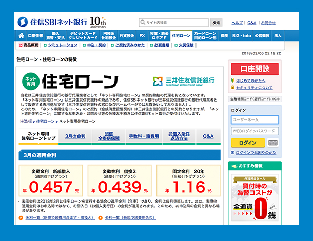The width and height of the screenshot is (313, 241).
Task: Click the orange arrow icon before 金利一覧（新規で諸費用含まず・借換え）
Action: pyautogui.click(x=21, y=218)
